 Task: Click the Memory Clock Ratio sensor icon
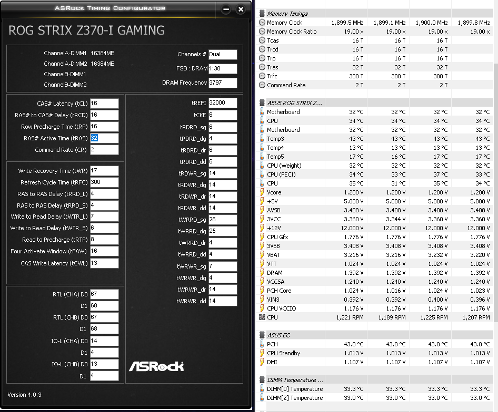(262, 32)
